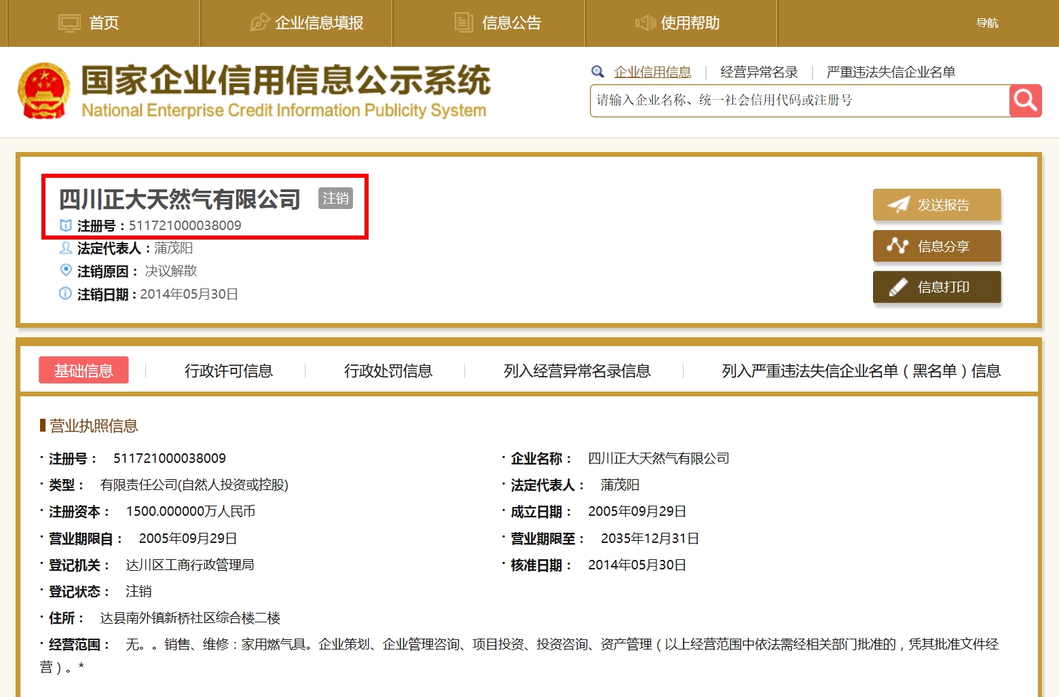Switch to the 列入经营异常名录信息 tab
1059x697 pixels.
577,371
